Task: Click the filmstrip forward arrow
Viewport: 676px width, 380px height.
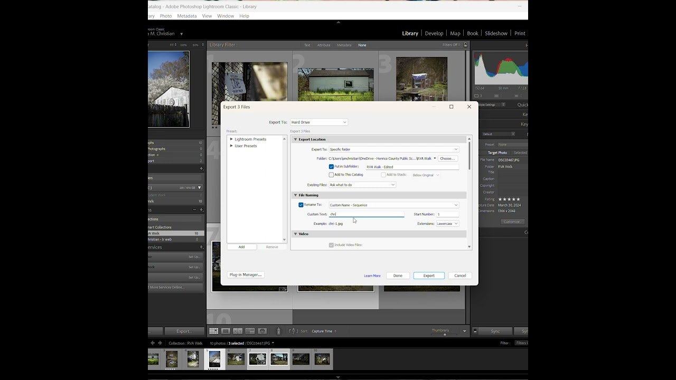Action: (161, 343)
